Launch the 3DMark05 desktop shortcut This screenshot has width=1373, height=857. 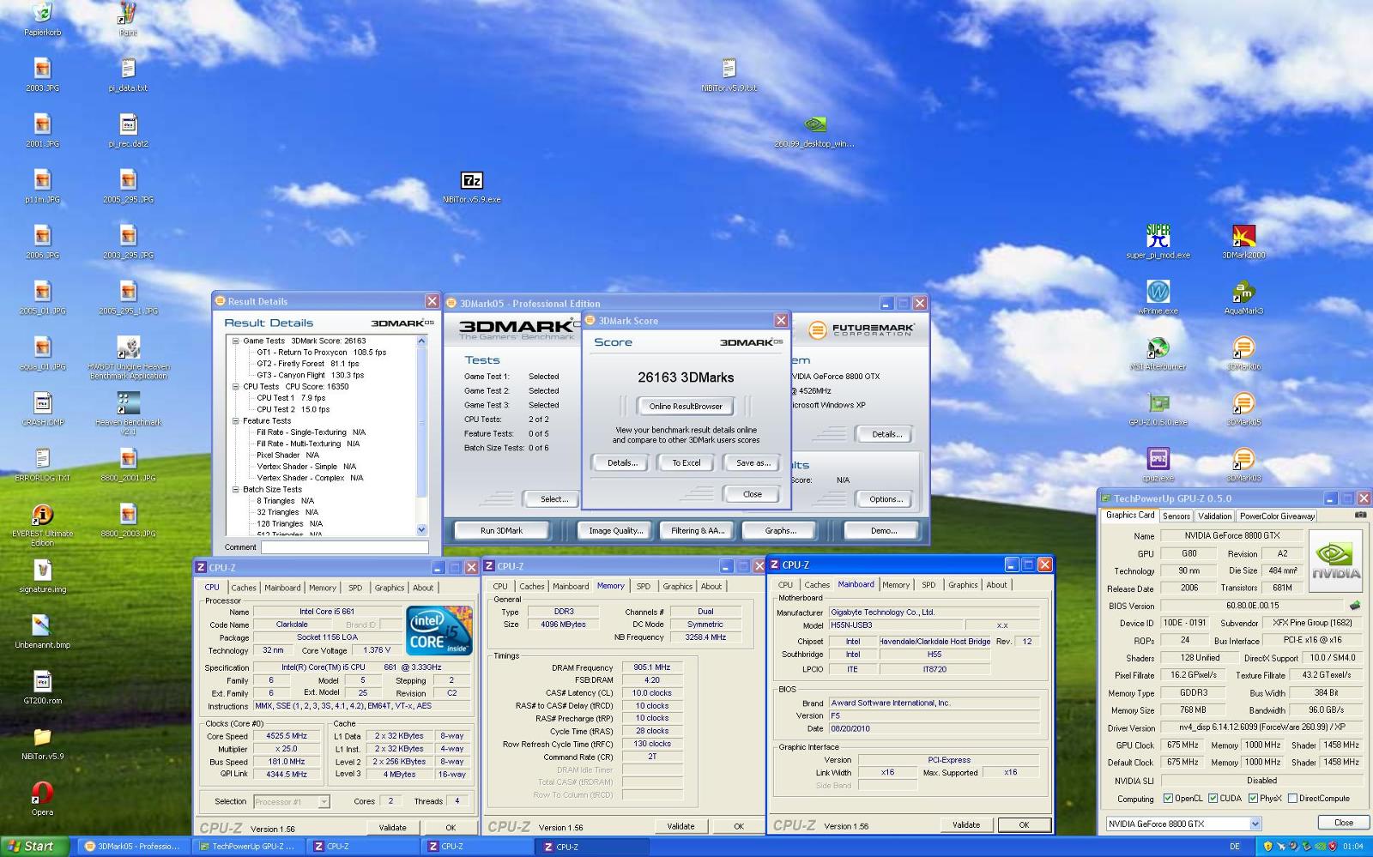1243,409
